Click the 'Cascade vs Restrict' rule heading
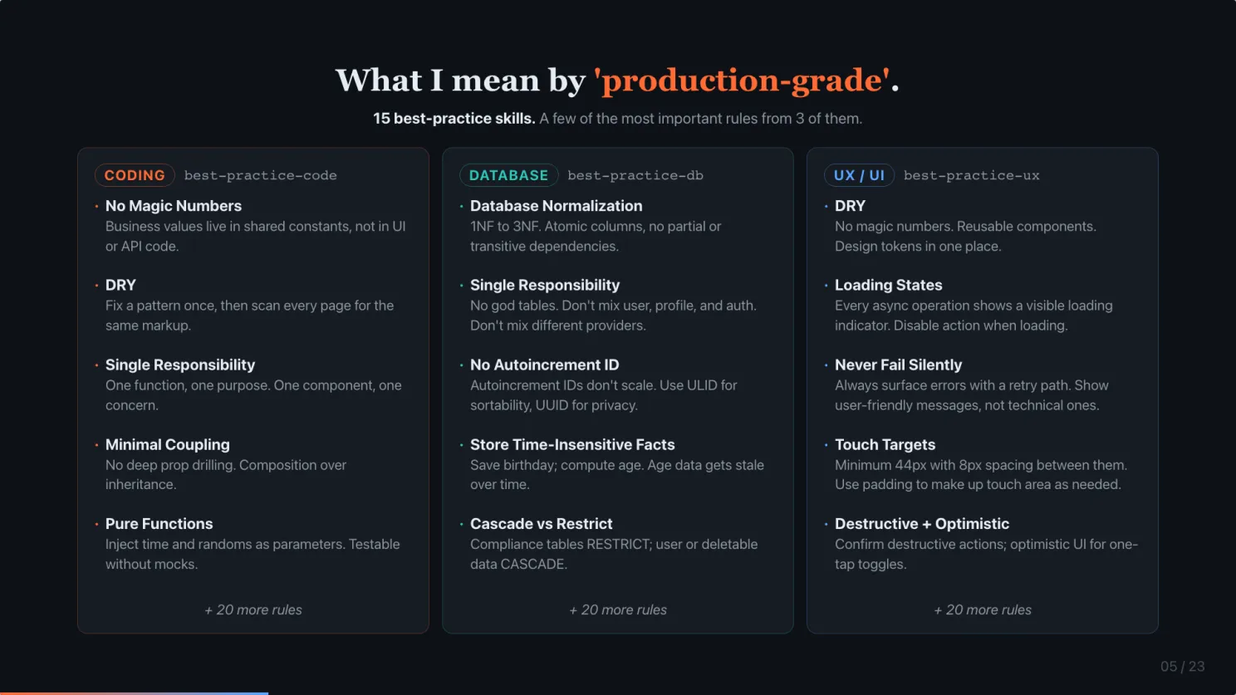Screen dimensions: 1236x695 coord(542,524)
